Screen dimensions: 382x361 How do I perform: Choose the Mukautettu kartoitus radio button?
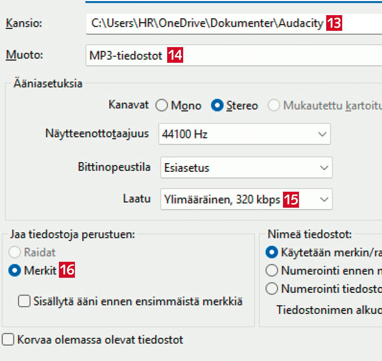(274, 105)
